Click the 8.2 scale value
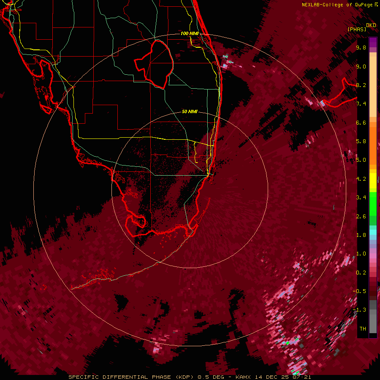Viewport: 380px width, 380px height. click(x=361, y=85)
